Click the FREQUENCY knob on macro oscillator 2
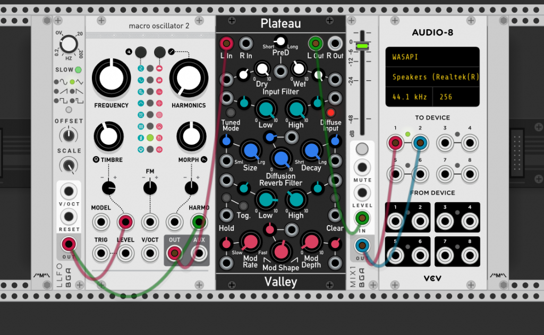Screen dimensions: 544x335 point(111,78)
